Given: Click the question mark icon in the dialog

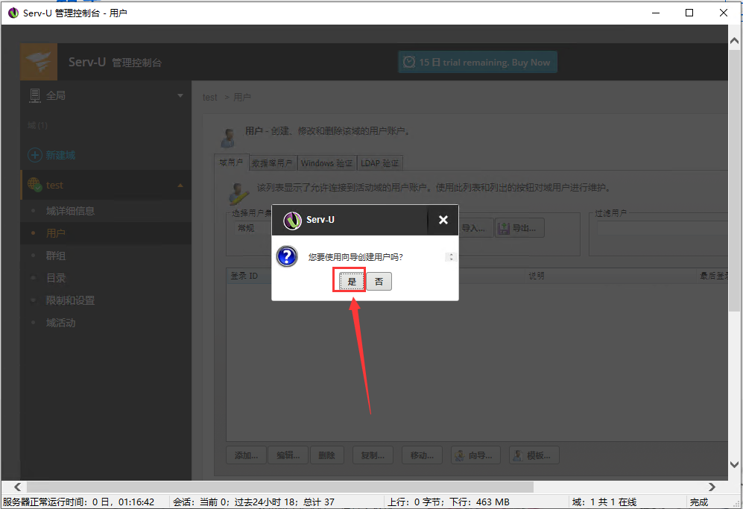Looking at the screenshot, I should tap(287, 257).
